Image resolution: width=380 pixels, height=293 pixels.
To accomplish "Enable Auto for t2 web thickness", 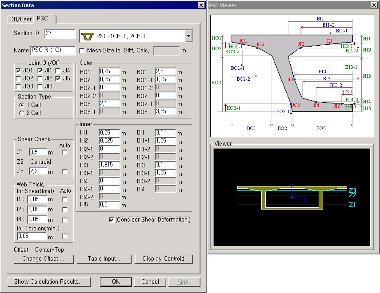I will (x=65, y=210).
